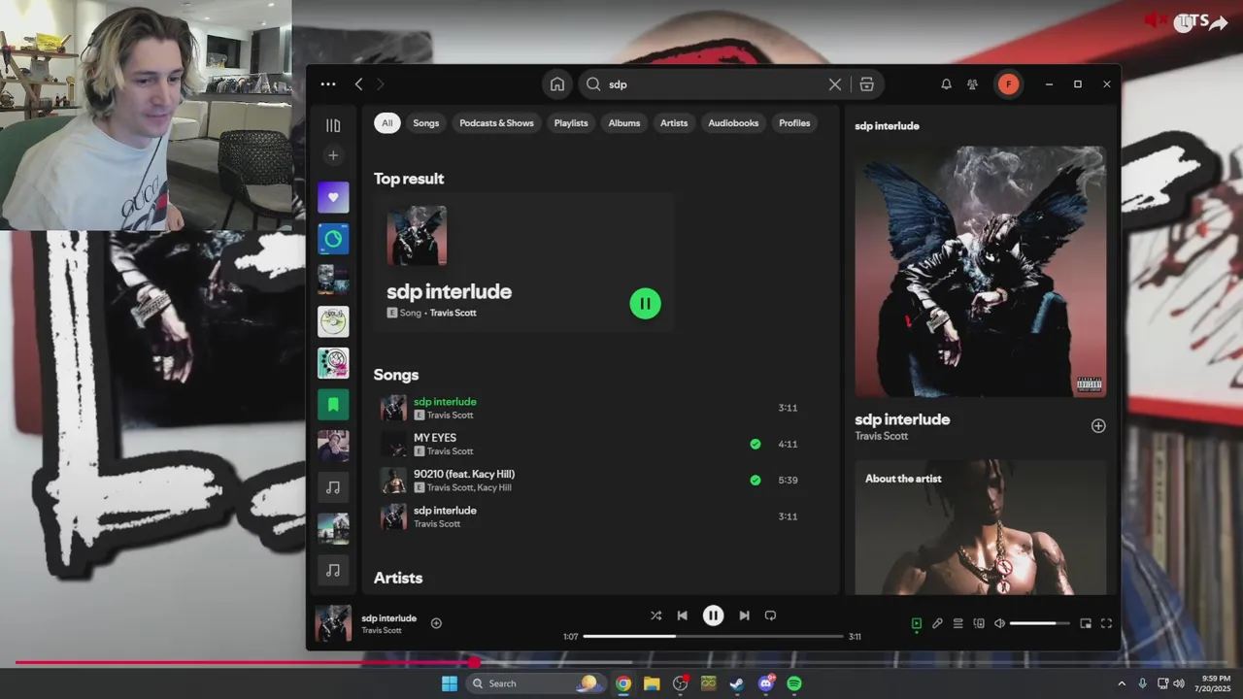1243x699 pixels.
Task: Open the miniplayer
Action: click(x=1086, y=623)
